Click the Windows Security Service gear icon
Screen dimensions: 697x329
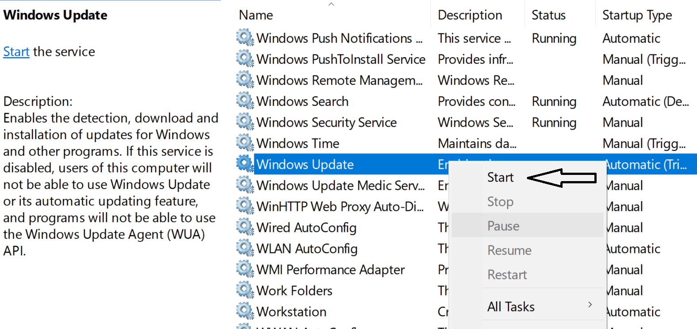pos(245,122)
